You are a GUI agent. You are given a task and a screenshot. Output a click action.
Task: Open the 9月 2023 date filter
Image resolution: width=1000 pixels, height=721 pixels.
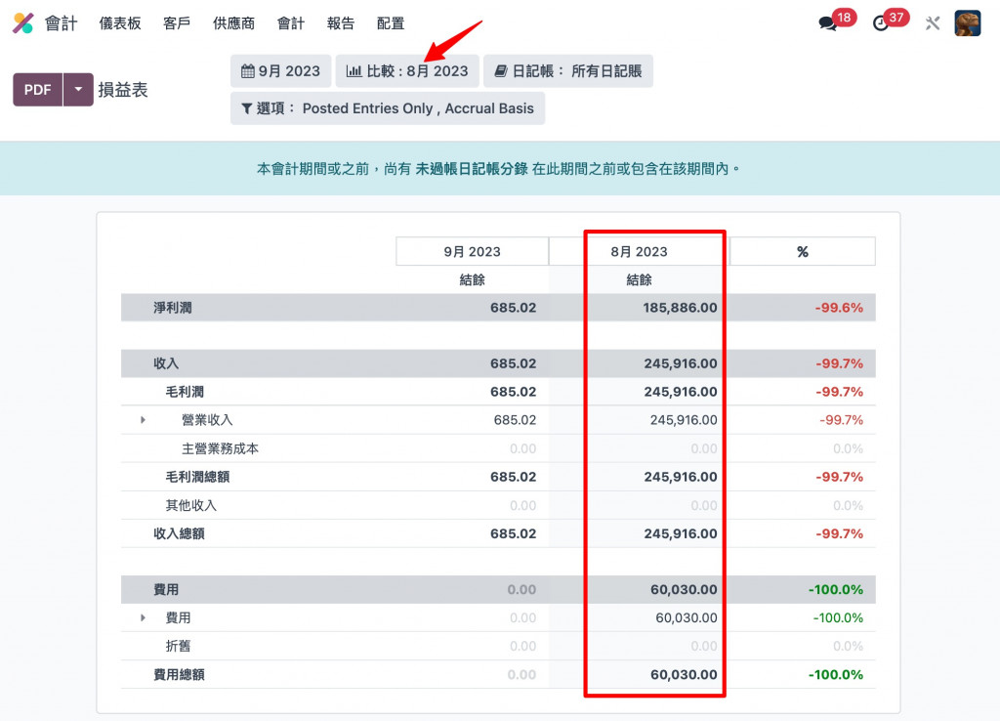(280, 70)
